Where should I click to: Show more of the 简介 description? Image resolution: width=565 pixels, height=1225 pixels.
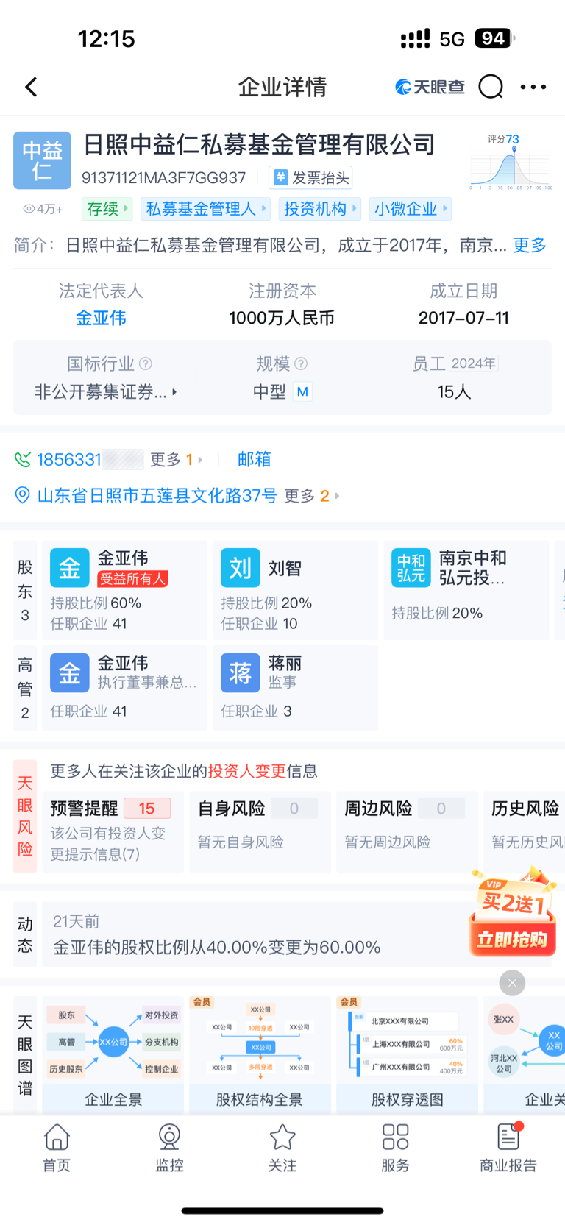click(530, 245)
